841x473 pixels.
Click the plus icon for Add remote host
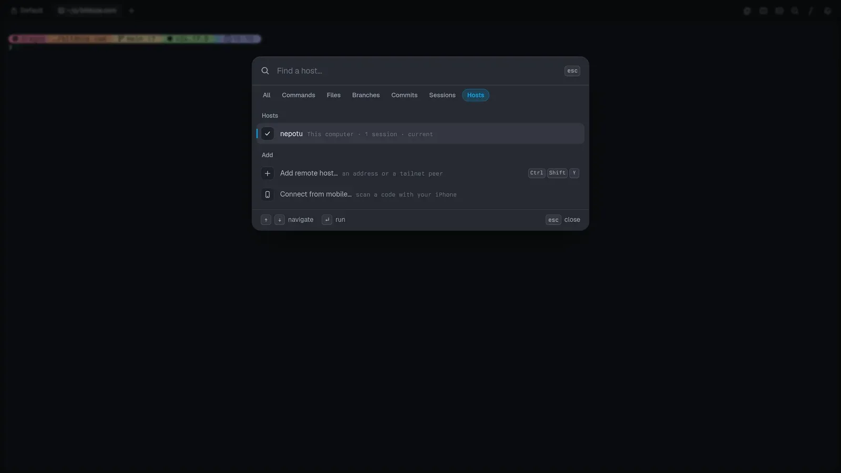tap(268, 173)
